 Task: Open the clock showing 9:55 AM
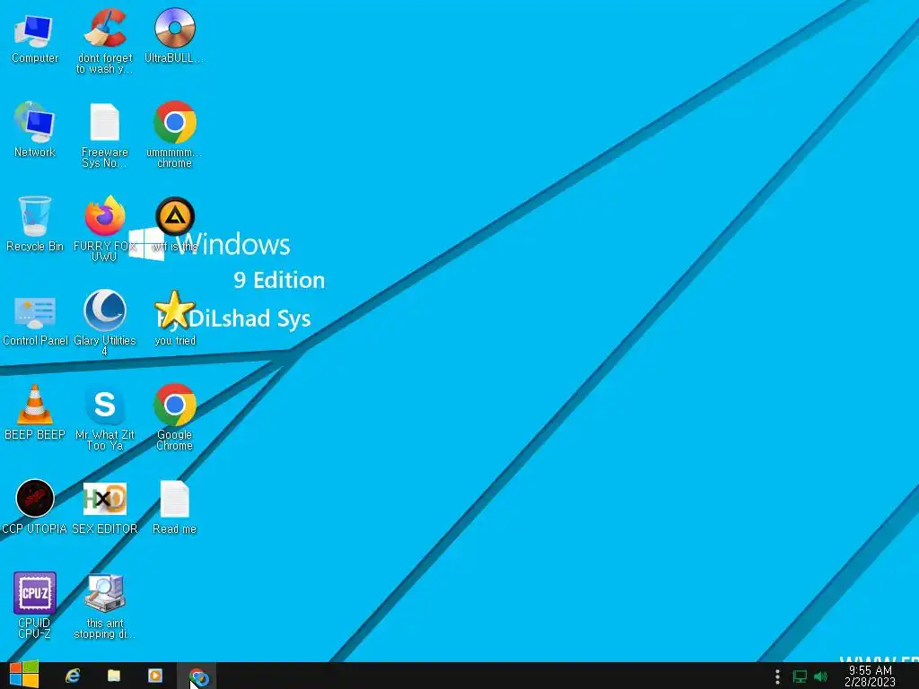(x=871, y=676)
